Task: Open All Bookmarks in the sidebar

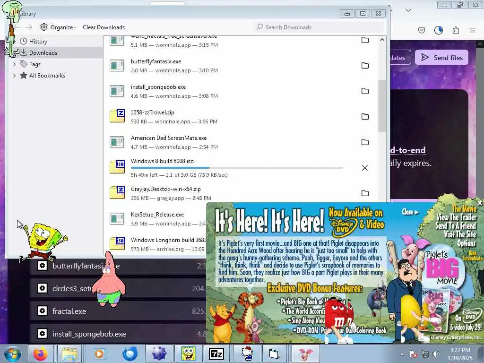Action: tap(47, 76)
